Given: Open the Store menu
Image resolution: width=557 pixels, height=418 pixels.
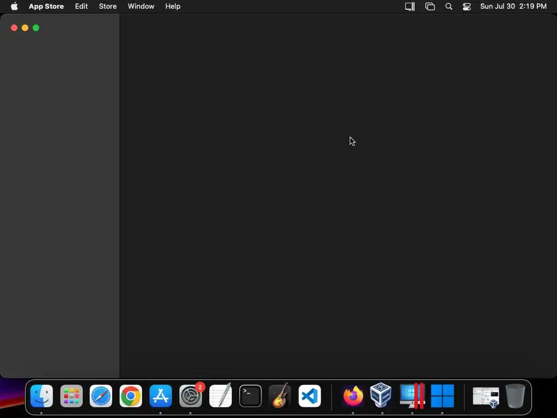Looking at the screenshot, I should pyautogui.click(x=108, y=7).
